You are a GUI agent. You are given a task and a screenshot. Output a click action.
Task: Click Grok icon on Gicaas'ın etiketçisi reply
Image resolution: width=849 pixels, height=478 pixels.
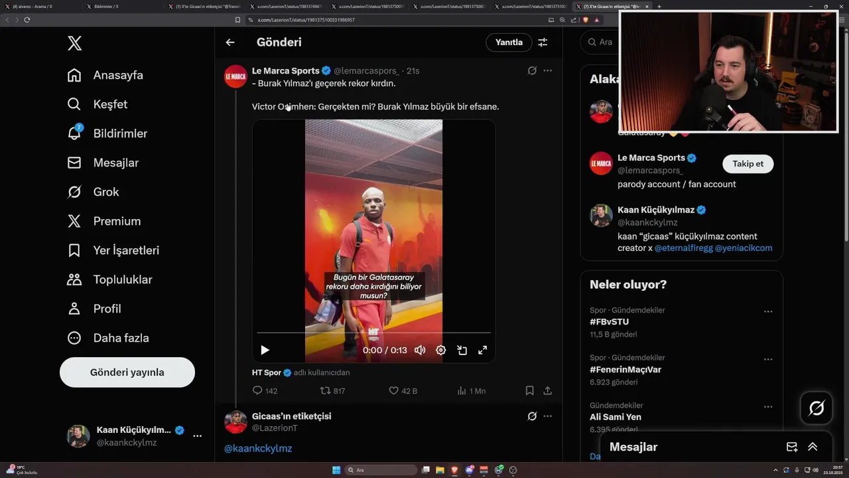coord(532,416)
